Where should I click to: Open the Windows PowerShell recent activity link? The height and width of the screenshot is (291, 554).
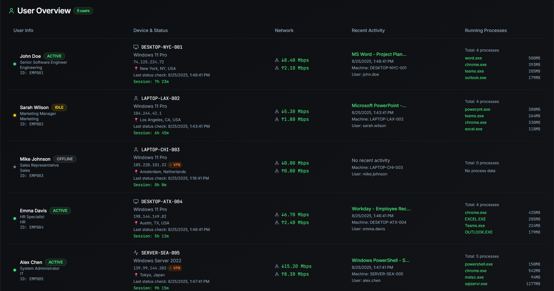[380, 260]
